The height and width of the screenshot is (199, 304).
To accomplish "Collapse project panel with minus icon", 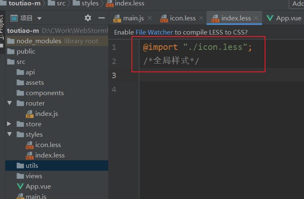I will [x=102, y=18].
